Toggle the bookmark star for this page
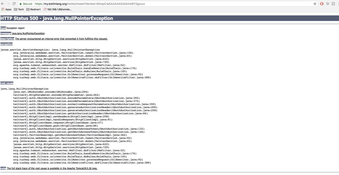This screenshot has height=175, width=339. point(315,4)
